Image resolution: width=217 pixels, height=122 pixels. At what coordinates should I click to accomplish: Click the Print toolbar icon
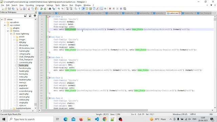[x=24, y=9]
